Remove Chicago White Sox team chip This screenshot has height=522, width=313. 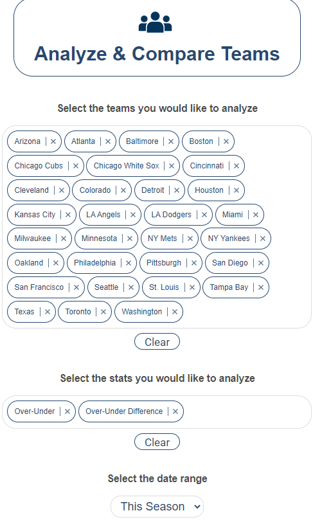(172, 166)
